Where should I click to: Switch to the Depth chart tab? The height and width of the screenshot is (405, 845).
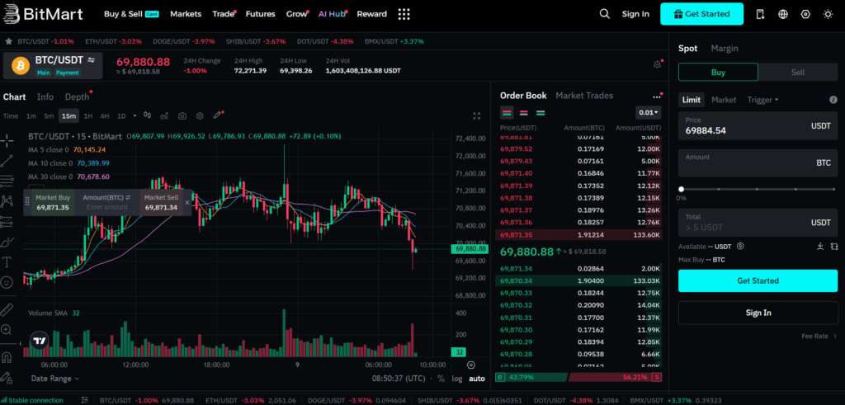point(77,97)
